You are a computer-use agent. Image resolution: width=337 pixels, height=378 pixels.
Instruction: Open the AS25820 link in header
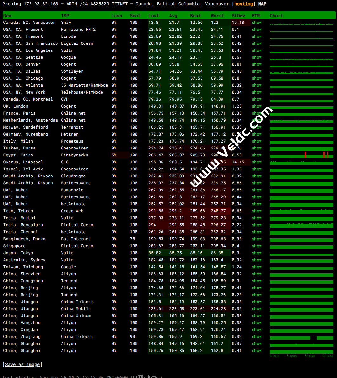point(100,4)
